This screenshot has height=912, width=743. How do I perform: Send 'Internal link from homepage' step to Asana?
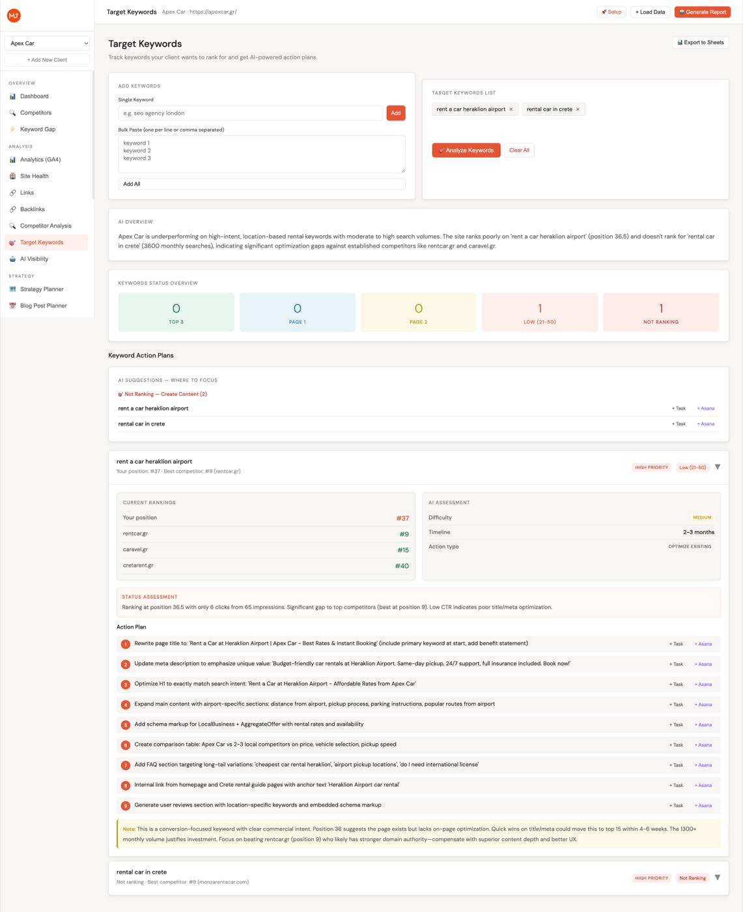coord(703,786)
